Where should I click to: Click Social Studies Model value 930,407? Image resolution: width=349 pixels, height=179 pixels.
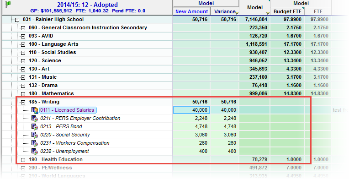coord(254,53)
